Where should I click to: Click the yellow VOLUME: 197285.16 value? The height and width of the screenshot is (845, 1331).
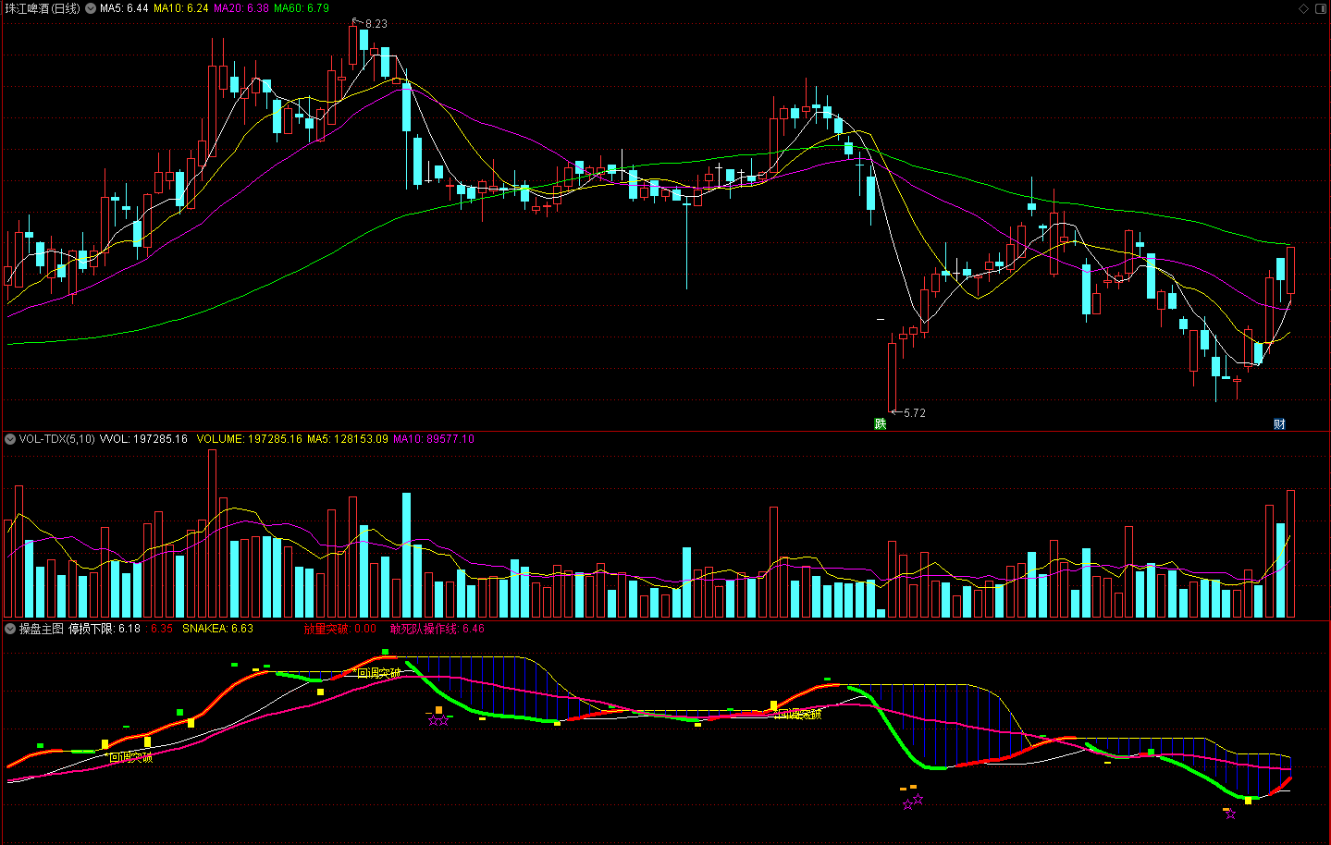250,439
